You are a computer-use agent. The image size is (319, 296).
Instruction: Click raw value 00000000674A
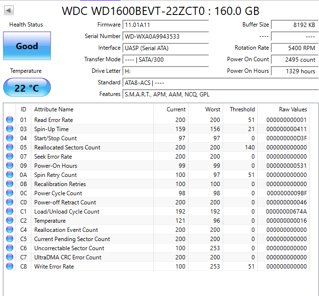coord(286,212)
